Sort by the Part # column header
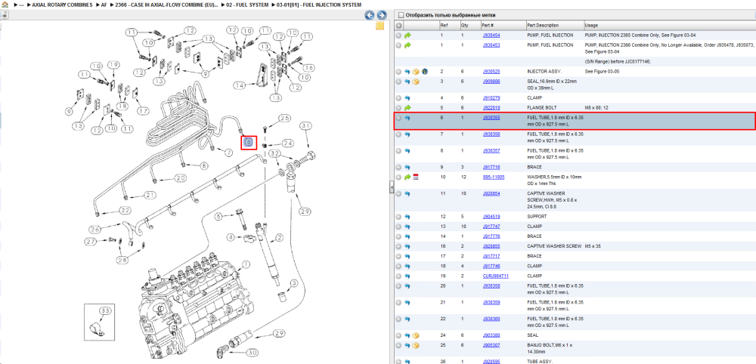This screenshot has width=756, height=364. click(x=503, y=26)
